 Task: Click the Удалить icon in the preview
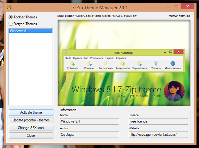coord(156,63)
